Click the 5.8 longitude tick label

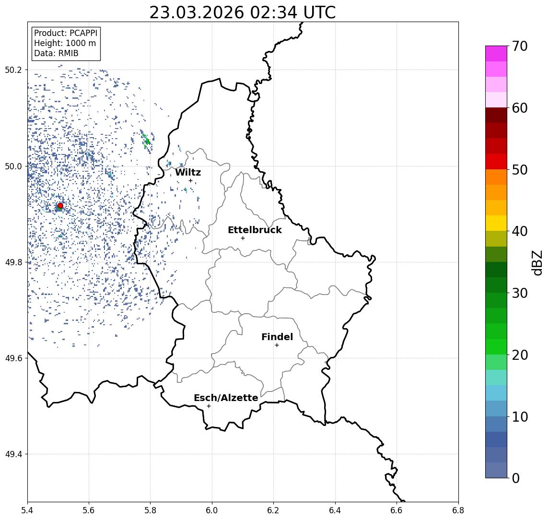coord(150,510)
